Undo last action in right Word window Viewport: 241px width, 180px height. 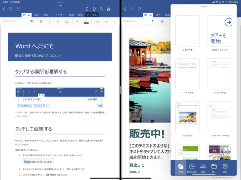pyautogui.click(x=132, y=9)
